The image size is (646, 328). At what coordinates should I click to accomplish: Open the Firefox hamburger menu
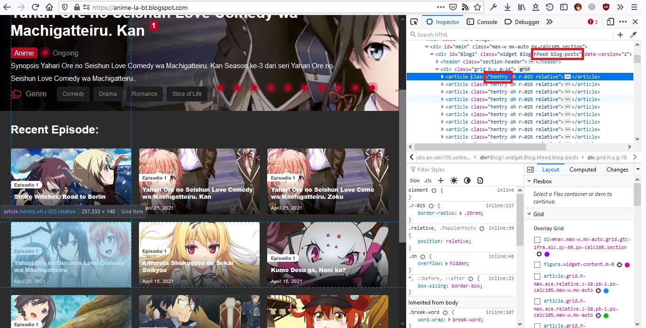634,7
